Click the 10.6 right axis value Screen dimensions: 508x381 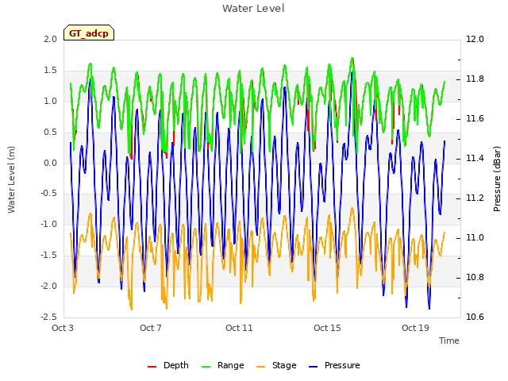[x=475, y=317]
